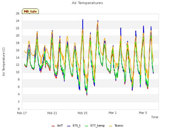Screen dimensions: 175x131
Task: Click the Air Temperature (C) axis title
Action: 4,62
